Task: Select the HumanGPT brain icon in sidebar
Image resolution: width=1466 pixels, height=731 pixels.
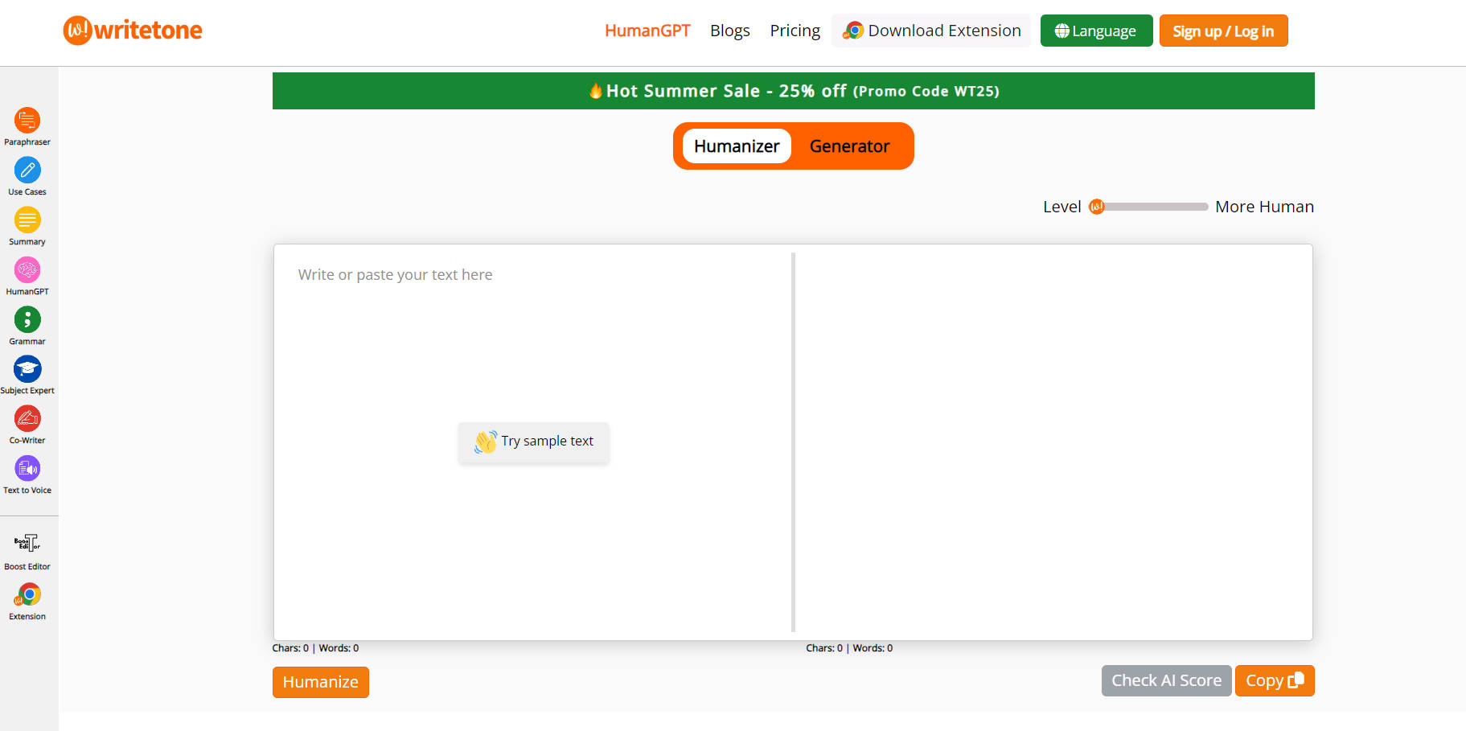Action: point(27,270)
